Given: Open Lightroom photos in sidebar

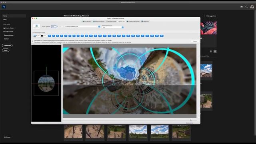Looking at the screenshot, I should 8,28.
